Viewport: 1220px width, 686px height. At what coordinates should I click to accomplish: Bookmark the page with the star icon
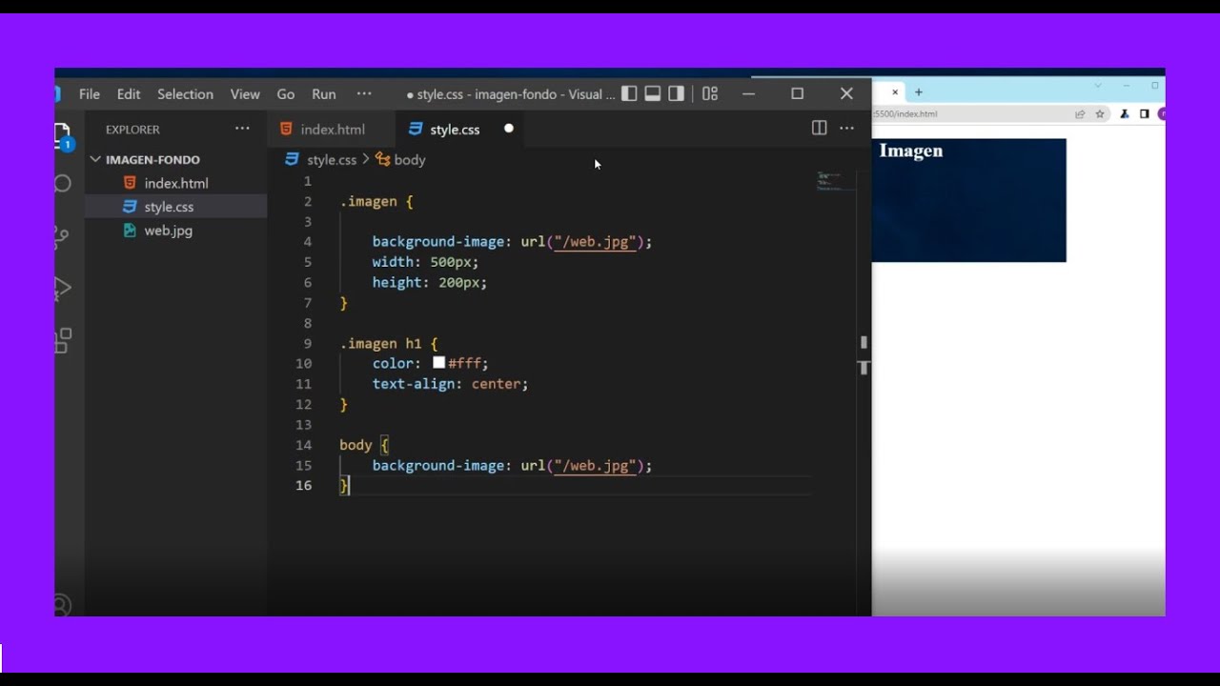1100,113
